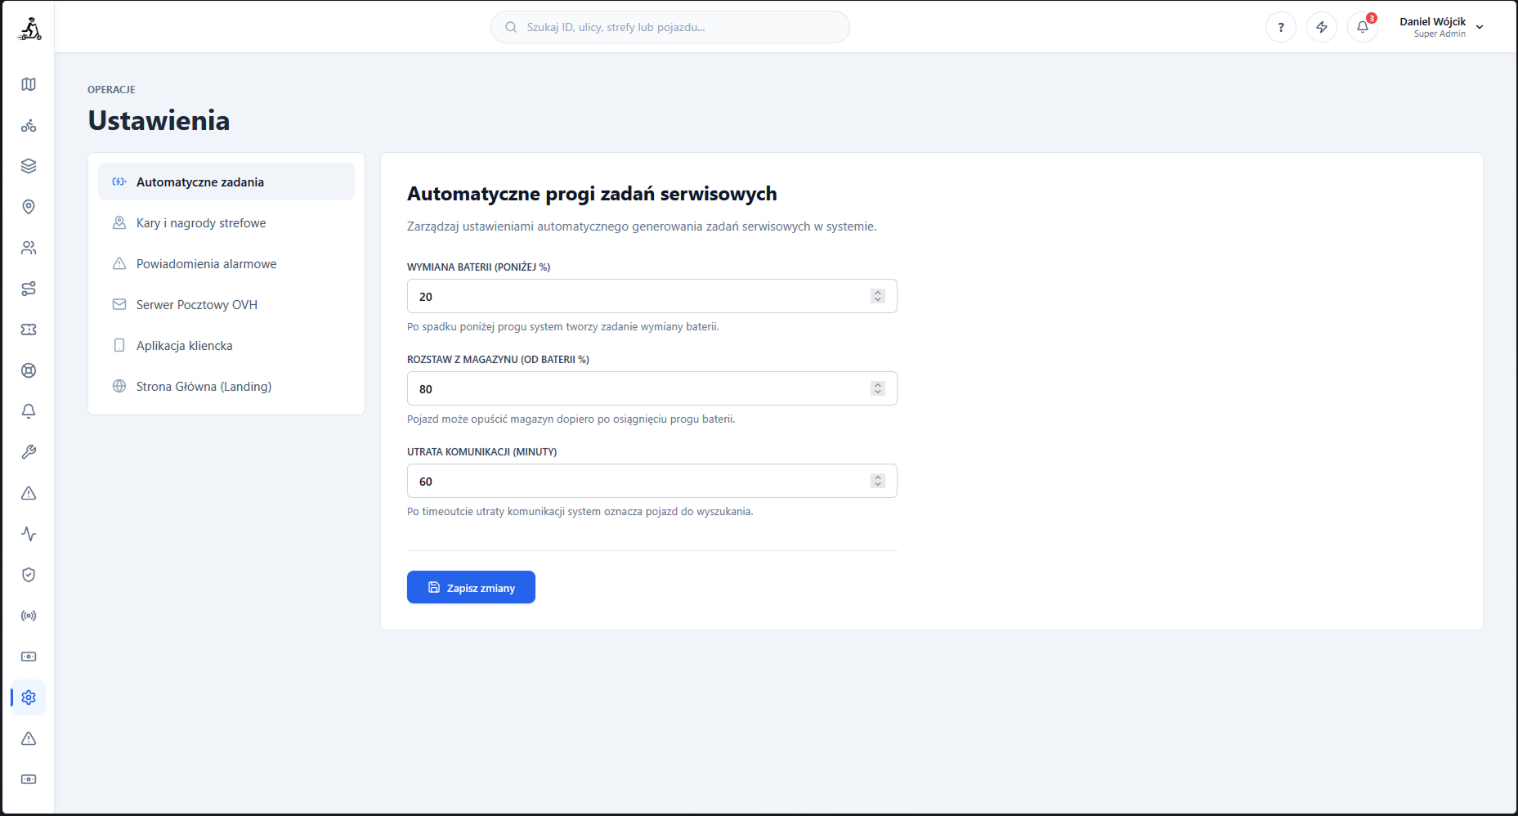This screenshot has height=816, width=1518.
Task: Click the Ustawienia page heading
Action: point(159,120)
